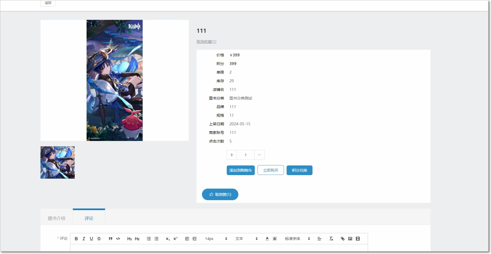Toggle underline formatting in comment editor
Screen dimensions: 491x254
coord(91,239)
